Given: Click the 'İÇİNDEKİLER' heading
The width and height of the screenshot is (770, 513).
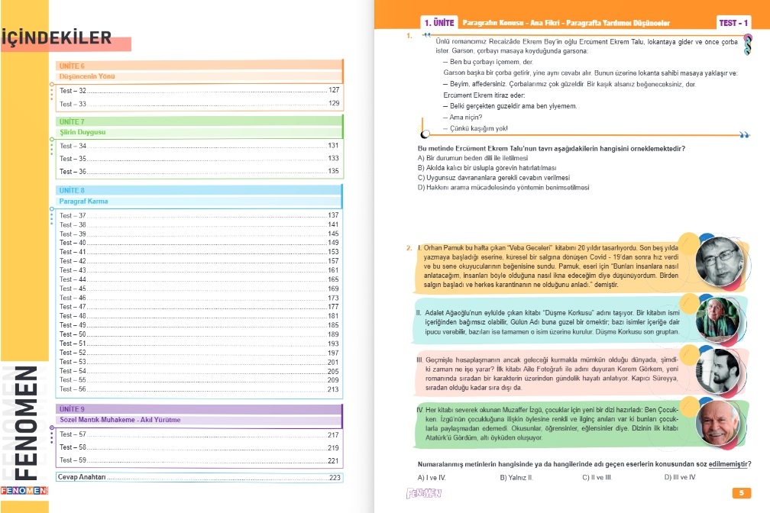Looking at the screenshot, I should tap(56, 38).
